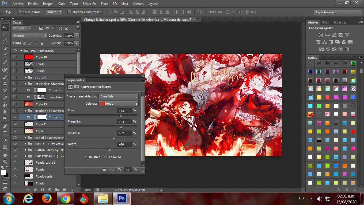
Task: Open the Relleno value dropdown arrow
Action: tap(77, 43)
